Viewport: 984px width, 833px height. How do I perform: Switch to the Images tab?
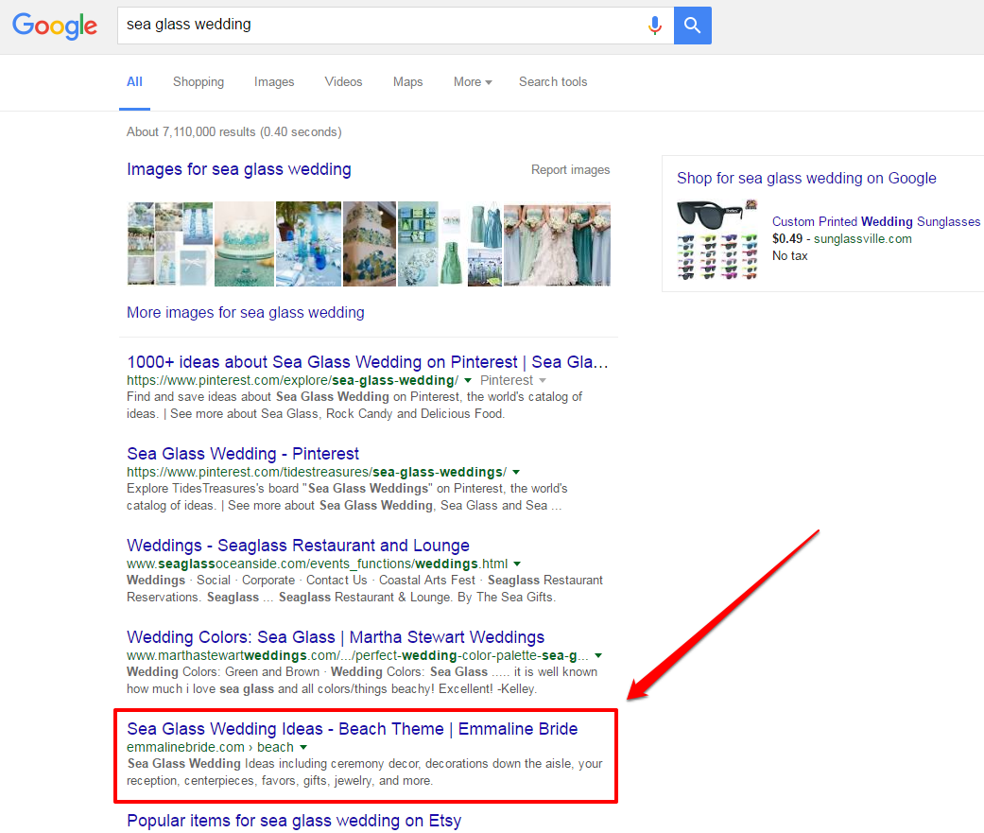coord(274,82)
